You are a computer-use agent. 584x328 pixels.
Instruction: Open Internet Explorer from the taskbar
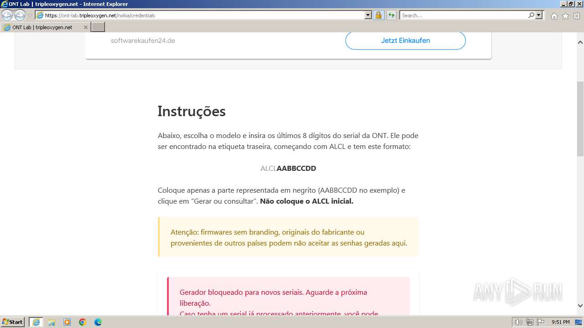[x=36, y=322]
